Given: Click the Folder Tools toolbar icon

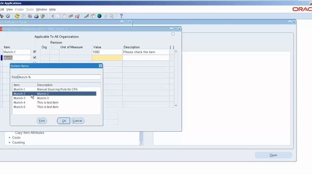Looking at the screenshot, I should 112,16.
